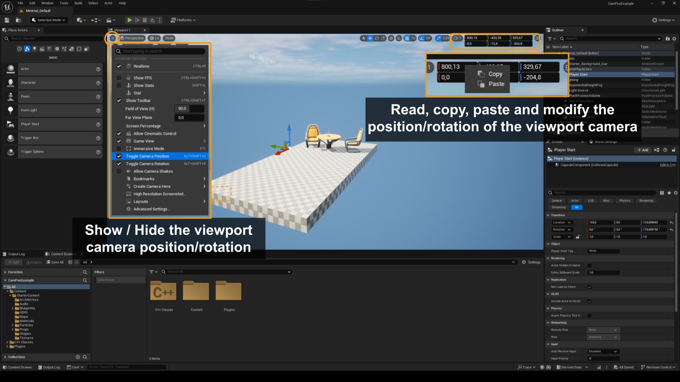Click the Lit view mode button

(x=155, y=38)
